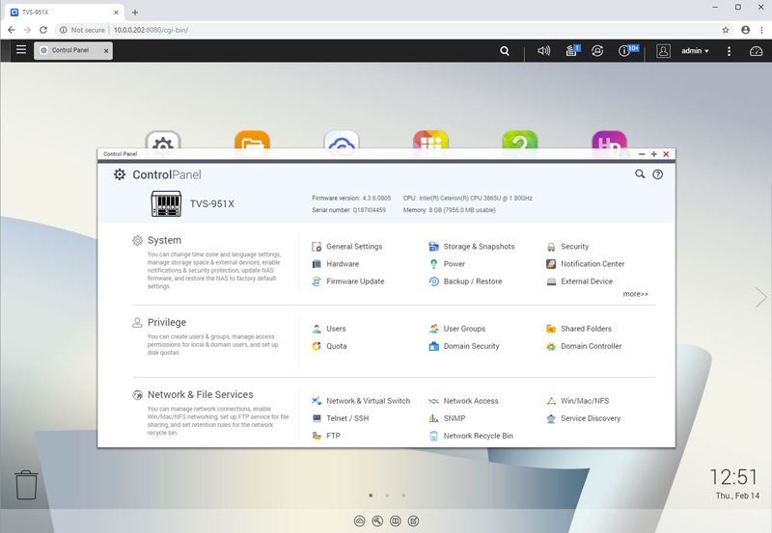Open browser three-dot menu
The height and width of the screenshot is (533, 772).
pos(762,30)
